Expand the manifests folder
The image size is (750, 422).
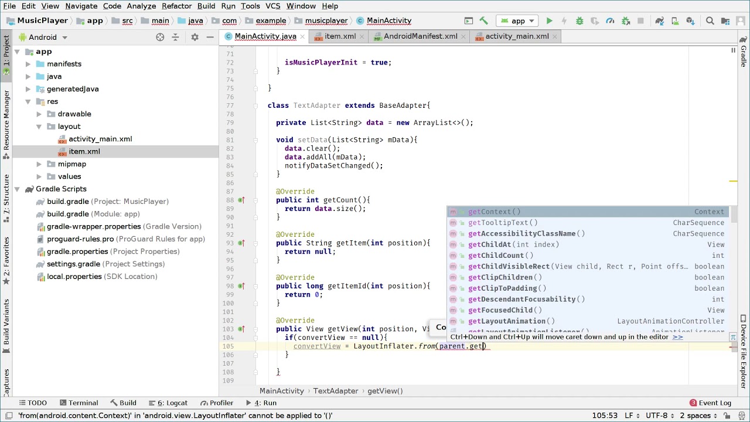tap(28, 64)
